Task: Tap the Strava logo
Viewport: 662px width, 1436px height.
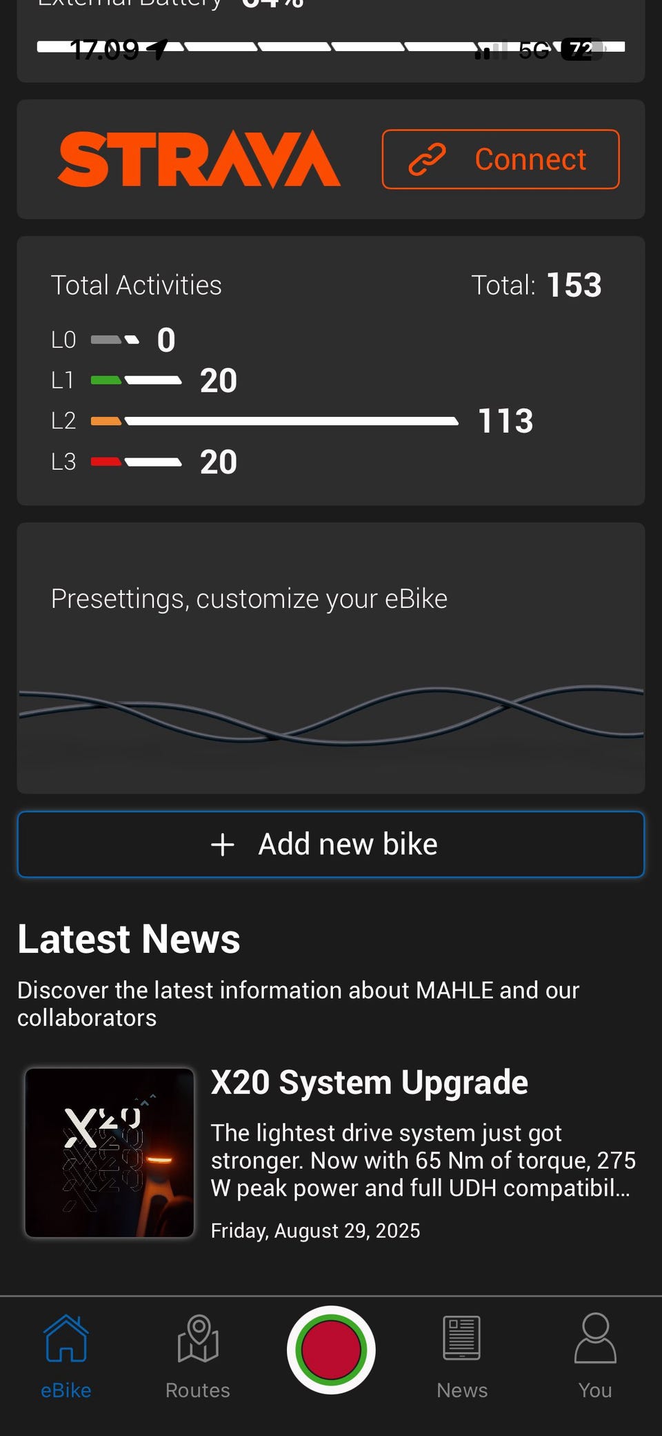Action: pyautogui.click(x=199, y=159)
